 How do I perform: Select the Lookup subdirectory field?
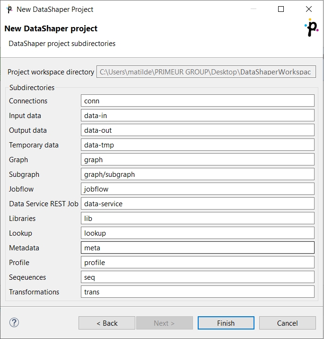(198, 233)
